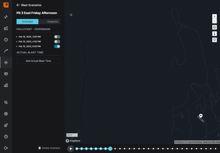Zoom in on the map
220x153 pixels.
pos(215,16)
